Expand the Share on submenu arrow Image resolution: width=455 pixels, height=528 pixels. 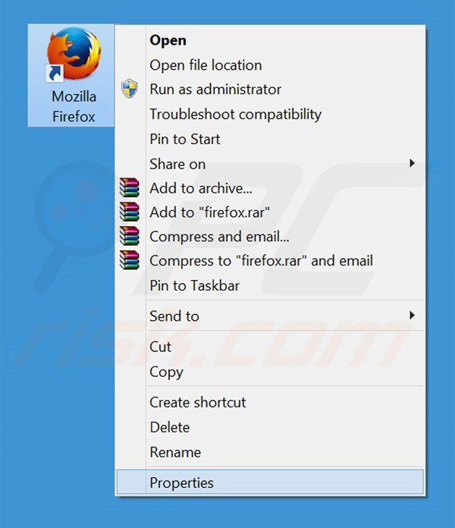tap(412, 164)
